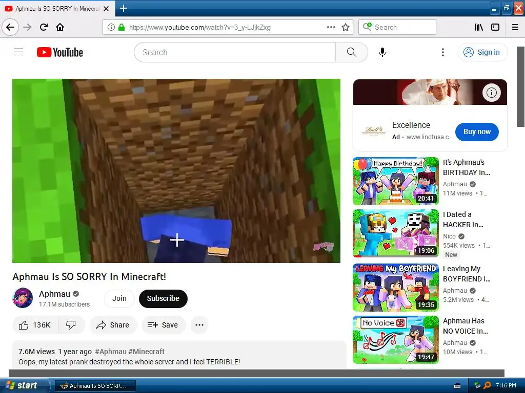This screenshot has width=525, height=393.
Task: Select the Aphmau taskbar window button
Action: [95, 386]
